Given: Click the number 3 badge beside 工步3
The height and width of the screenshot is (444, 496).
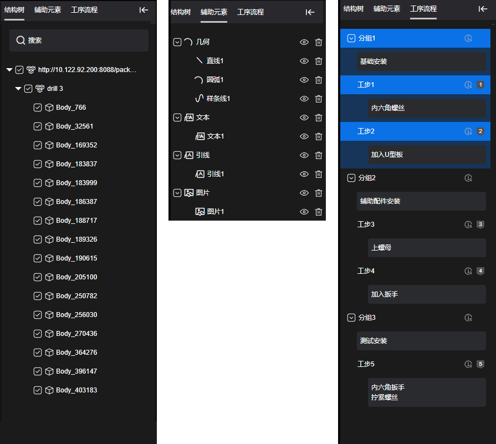Looking at the screenshot, I should (x=480, y=224).
